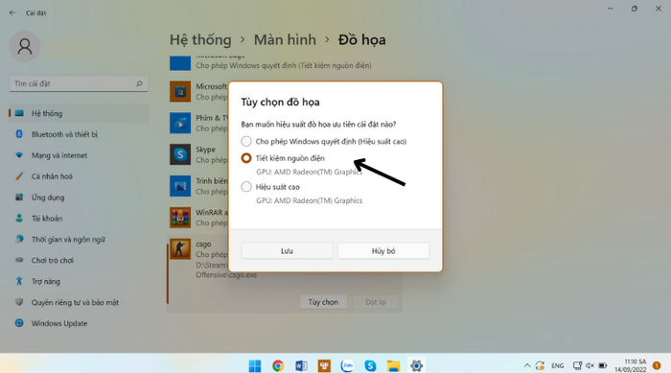Click the Phim & TV app icon
This screenshot has width=671, height=373.
point(180,123)
